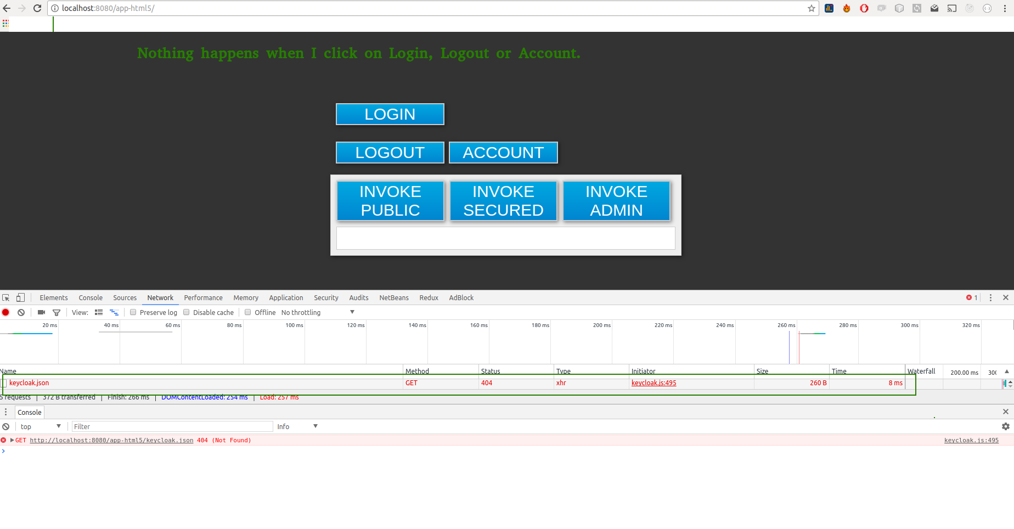Open the red stop-hand AdBlock extension
The height and width of the screenshot is (529, 1014).
pos(864,8)
